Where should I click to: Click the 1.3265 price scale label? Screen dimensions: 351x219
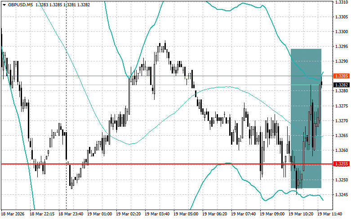342,136
